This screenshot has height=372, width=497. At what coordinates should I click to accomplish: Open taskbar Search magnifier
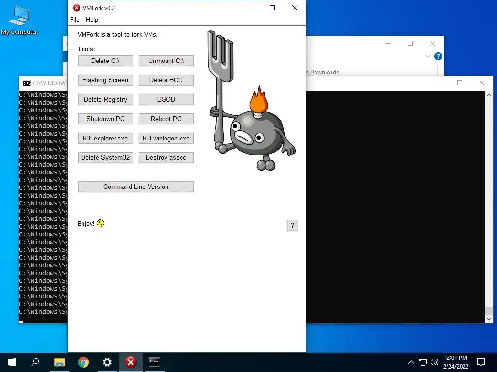tap(35, 362)
